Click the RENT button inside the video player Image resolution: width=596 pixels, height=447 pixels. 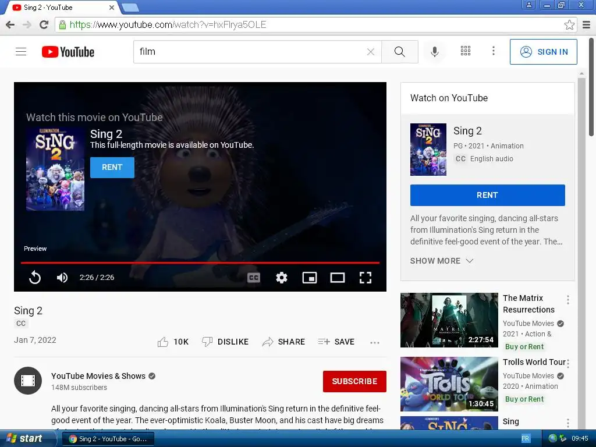tap(112, 167)
